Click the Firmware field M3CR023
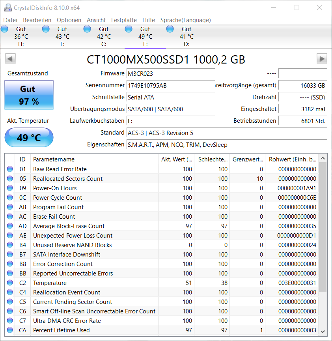The width and height of the screenshot is (332, 341). (171, 74)
